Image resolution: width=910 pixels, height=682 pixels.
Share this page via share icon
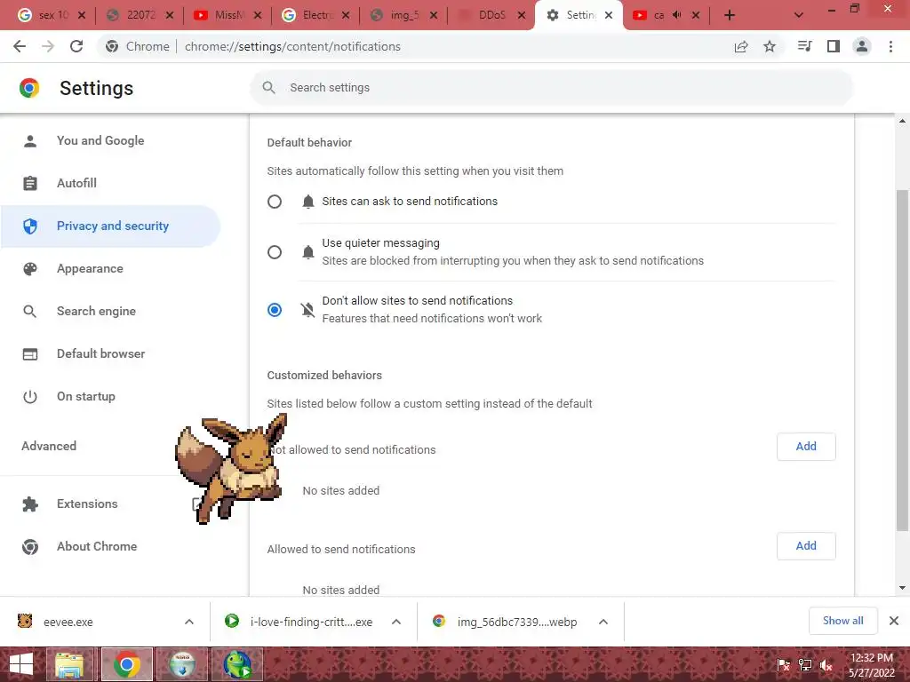pyautogui.click(x=741, y=46)
